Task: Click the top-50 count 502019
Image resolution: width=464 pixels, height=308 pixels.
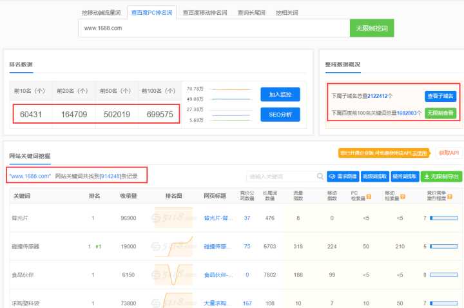Action: pos(117,115)
